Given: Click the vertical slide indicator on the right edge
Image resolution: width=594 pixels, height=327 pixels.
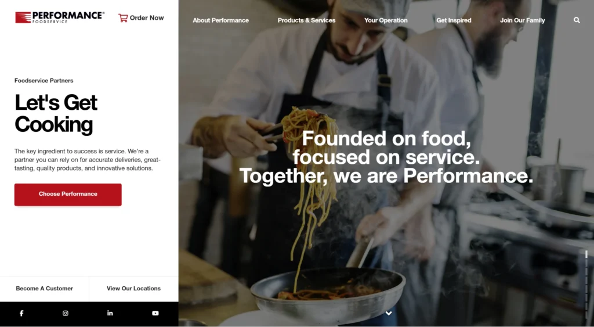Looking at the screenshot, I should [x=586, y=285].
